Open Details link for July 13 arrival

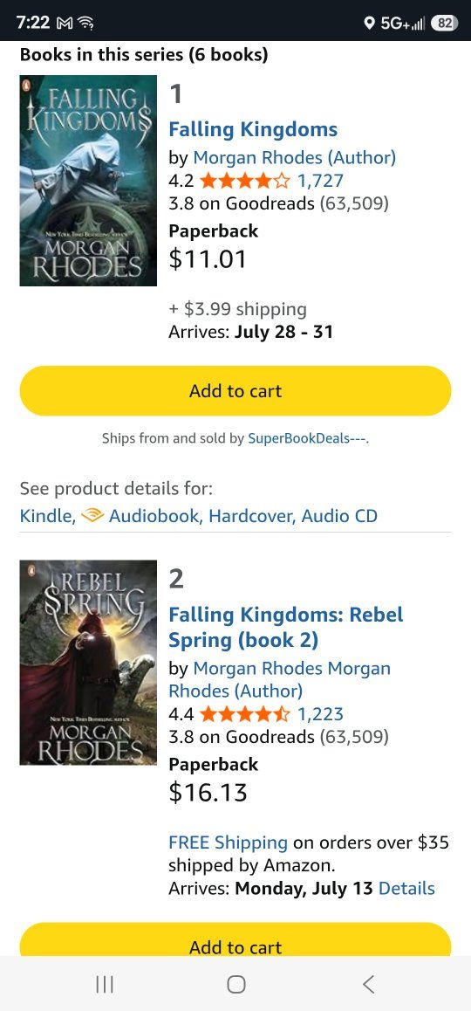coord(406,888)
